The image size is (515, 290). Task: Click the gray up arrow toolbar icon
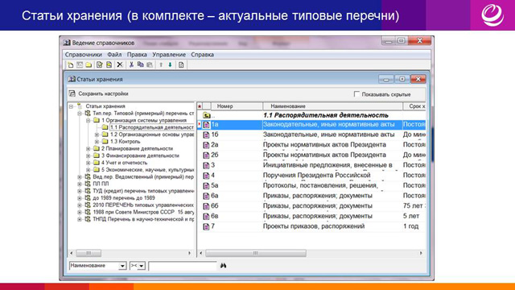[x=161, y=64]
